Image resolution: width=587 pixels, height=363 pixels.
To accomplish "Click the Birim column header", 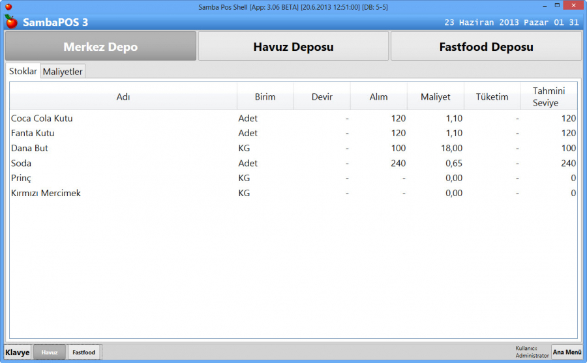I will (265, 97).
